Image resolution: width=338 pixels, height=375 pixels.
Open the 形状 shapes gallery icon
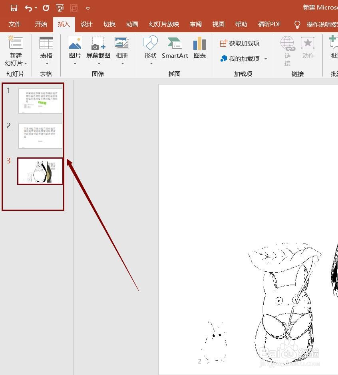click(x=150, y=43)
